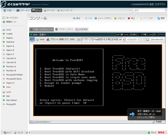Click the CD-ROM drive icon beside ISO selector
Viewport: 168px width, 135px height.
tap(79, 40)
